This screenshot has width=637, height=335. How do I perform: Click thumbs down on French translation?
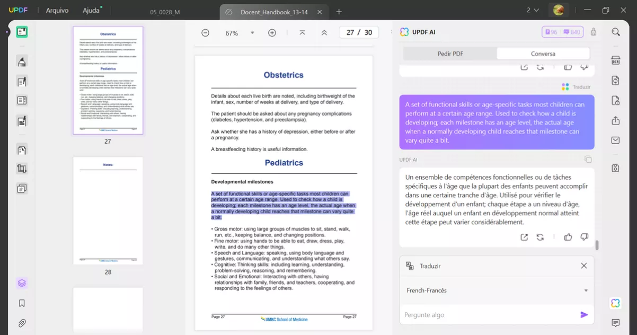coord(584,237)
